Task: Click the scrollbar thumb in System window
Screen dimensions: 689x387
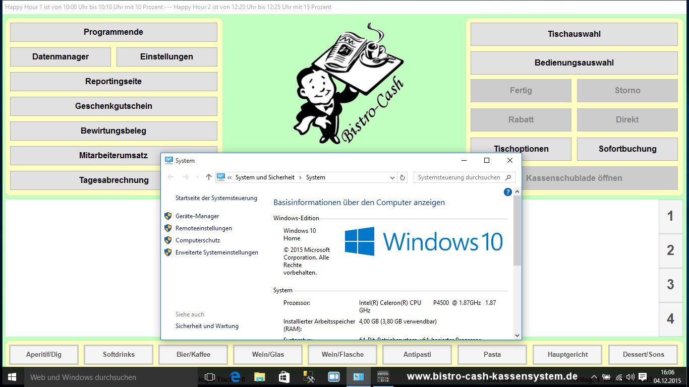Action: click(x=517, y=231)
